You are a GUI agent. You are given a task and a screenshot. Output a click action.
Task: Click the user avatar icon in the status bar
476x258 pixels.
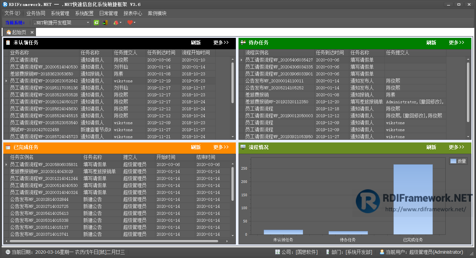pyautogui.click(x=382, y=252)
